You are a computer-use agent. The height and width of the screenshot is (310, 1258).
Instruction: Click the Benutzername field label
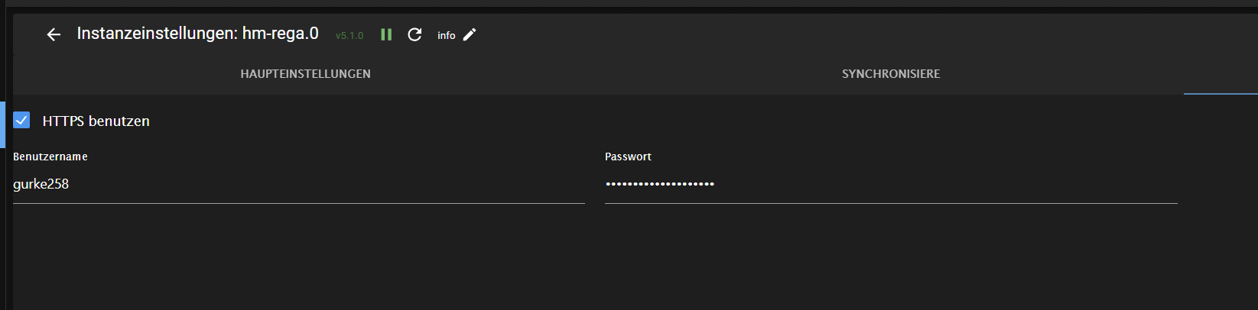(x=50, y=157)
